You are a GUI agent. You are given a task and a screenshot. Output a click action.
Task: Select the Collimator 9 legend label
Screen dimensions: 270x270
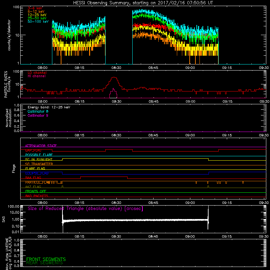[38, 115]
